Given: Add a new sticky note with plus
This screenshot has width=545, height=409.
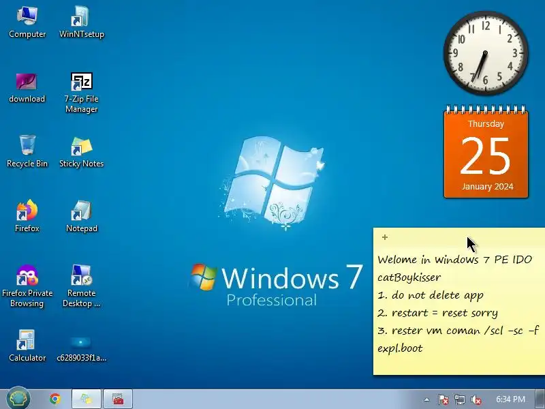Looking at the screenshot, I should coord(384,237).
